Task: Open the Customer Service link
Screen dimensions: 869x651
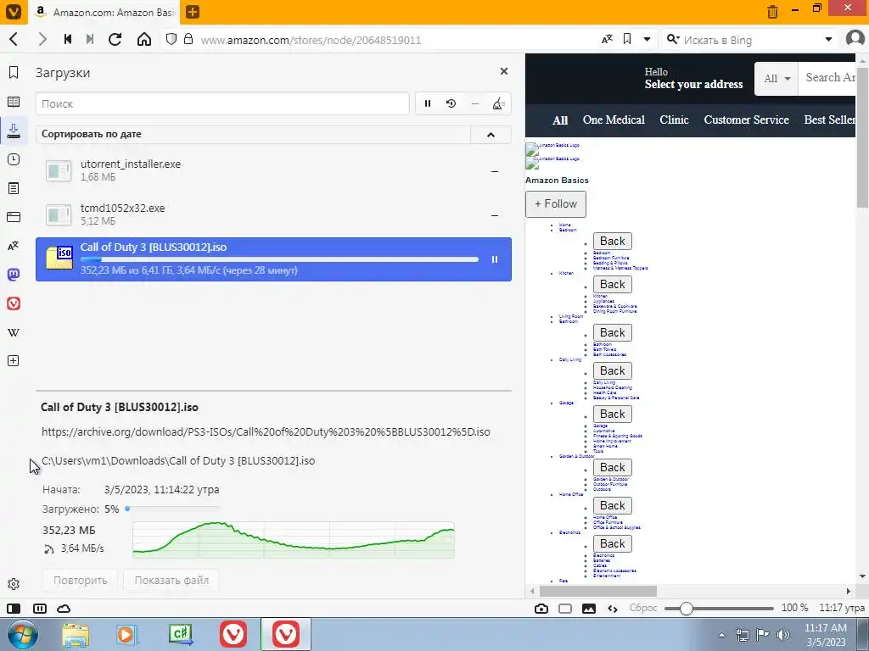Action: (x=746, y=120)
